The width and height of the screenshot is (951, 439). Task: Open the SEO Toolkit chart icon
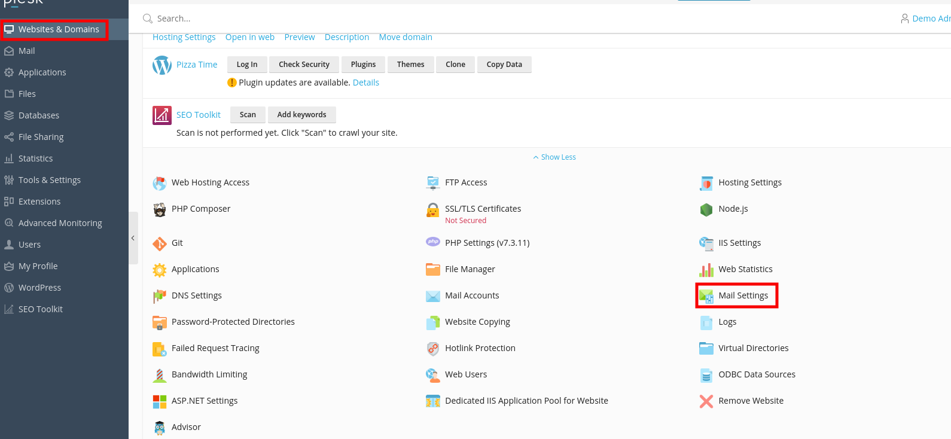click(162, 115)
